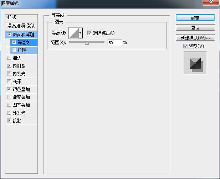The image size is (220, 179).
Task: Click the contour curve preview thumbnail
Action: pos(73,33)
